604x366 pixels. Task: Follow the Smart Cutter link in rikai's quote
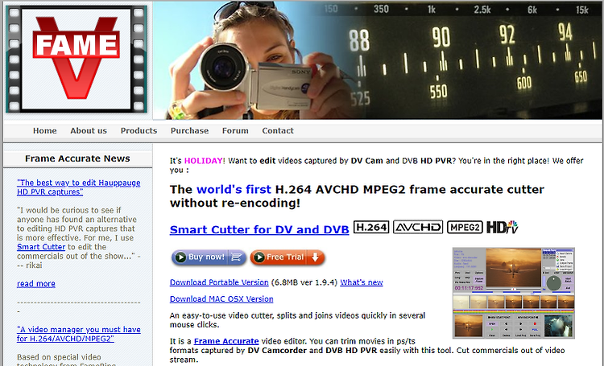pos(41,247)
